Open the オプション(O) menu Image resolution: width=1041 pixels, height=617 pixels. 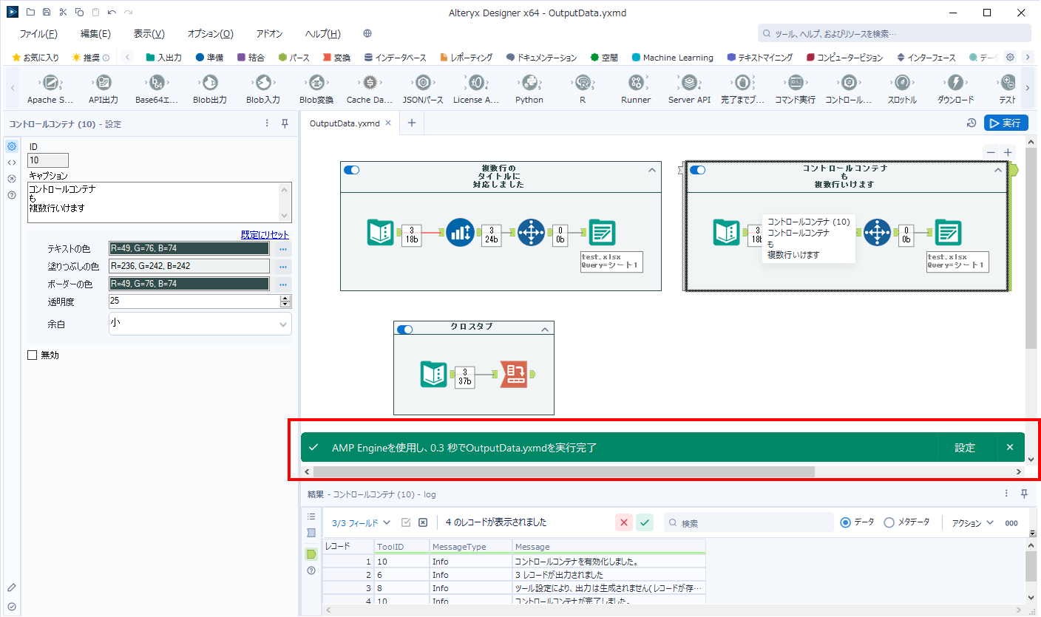coord(210,34)
